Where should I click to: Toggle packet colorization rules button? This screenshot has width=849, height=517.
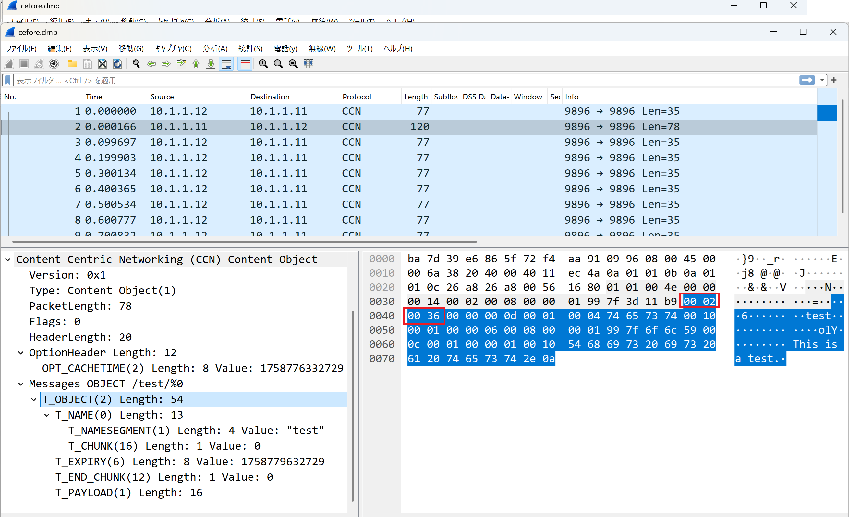point(245,64)
